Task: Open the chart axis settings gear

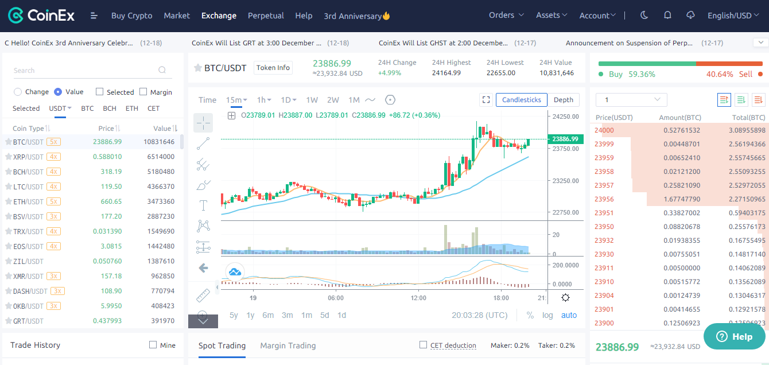Action: (565, 298)
